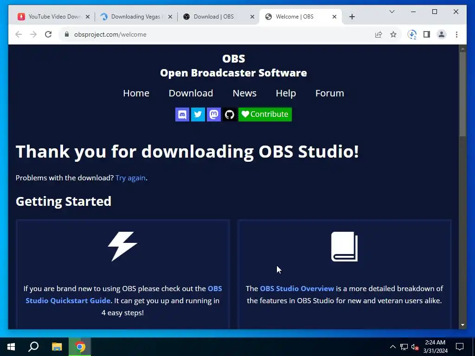Open the Windows notification center

click(460, 347)
